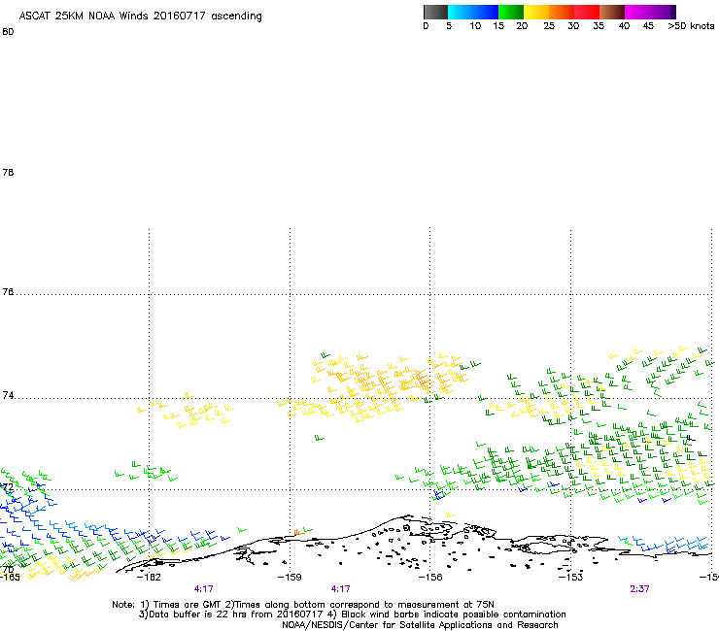The width and height of the screenshot is (719, 631).
Task: Select the "25" legend scale label
Action: [x=549, y=26]
